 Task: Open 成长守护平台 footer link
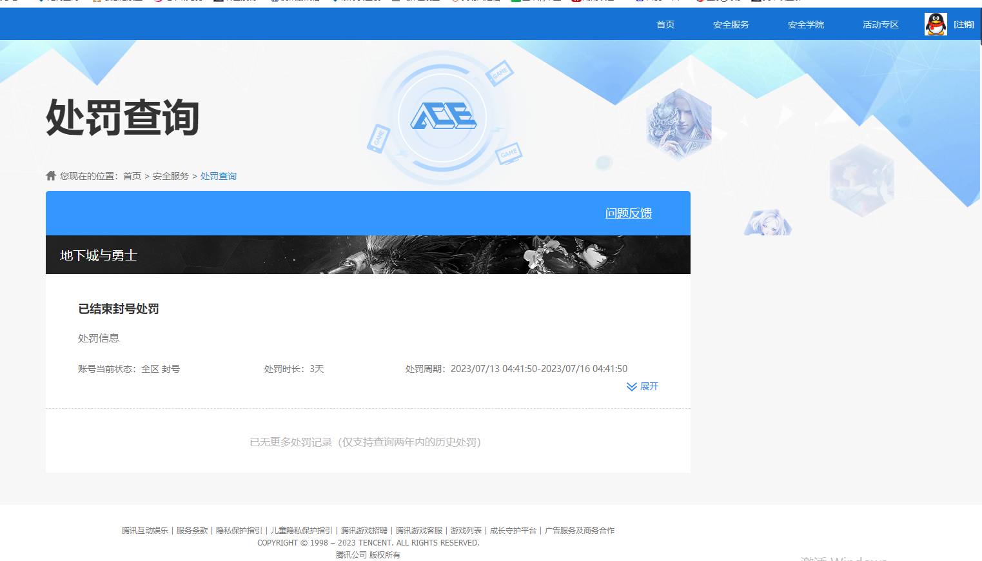point(513,530)
